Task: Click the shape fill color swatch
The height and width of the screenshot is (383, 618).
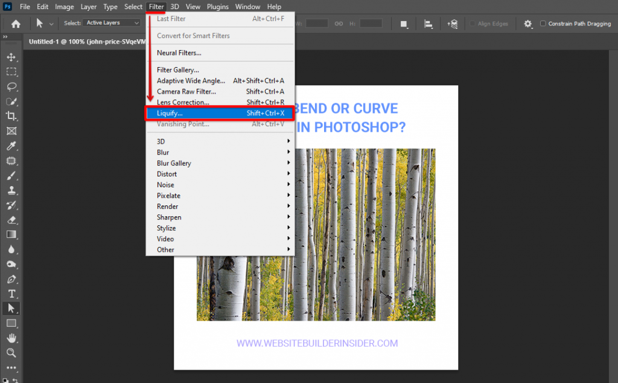Action: 403,24
